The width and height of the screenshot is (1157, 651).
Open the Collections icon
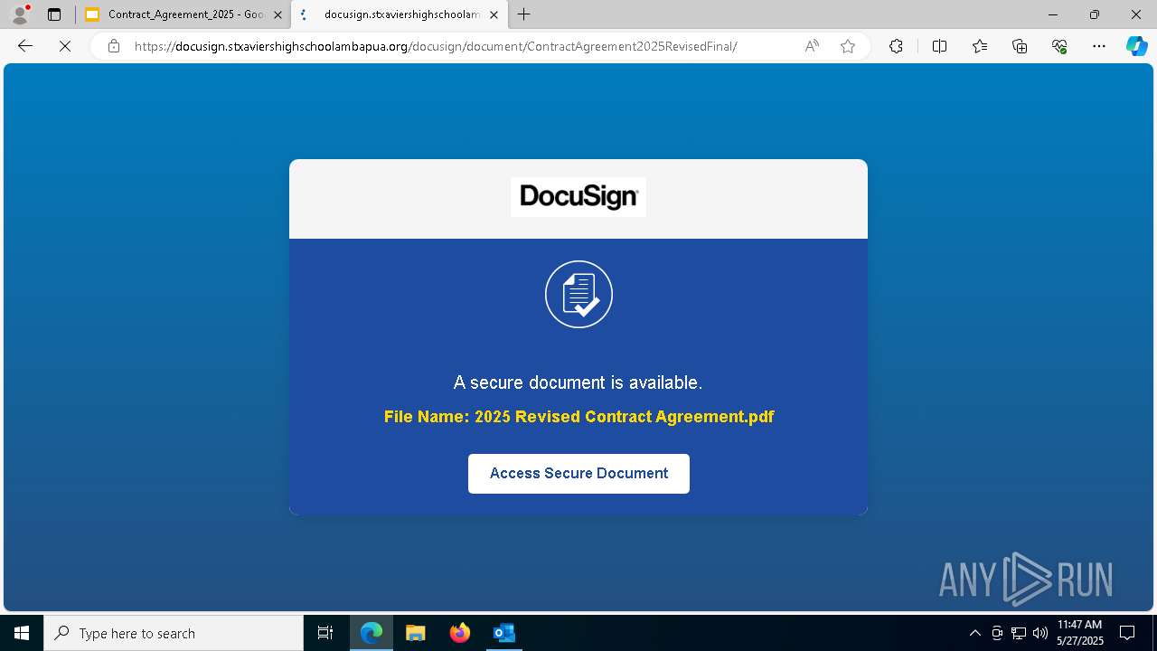tap(1020, 46)
